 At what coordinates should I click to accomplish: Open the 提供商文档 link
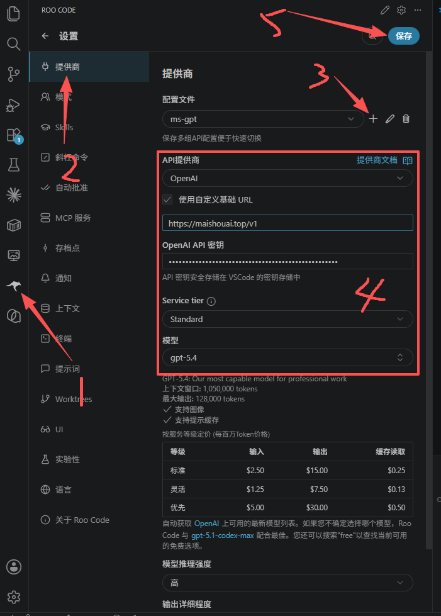[377, 160]
